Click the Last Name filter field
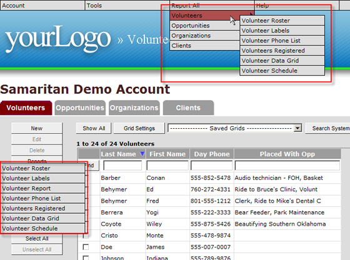The height and width of the screenshot is (260, 350). (122, 166)
